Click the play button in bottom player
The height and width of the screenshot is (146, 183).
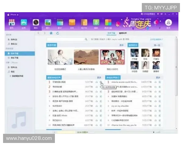coord(54,132)
